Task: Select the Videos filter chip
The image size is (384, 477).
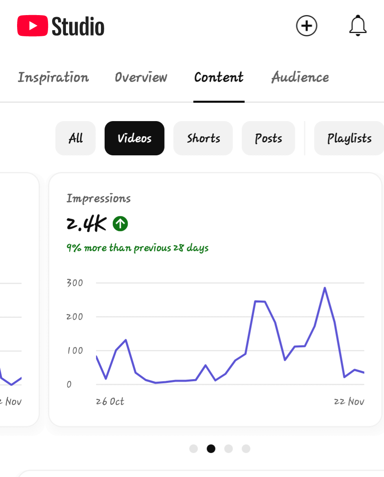Action: [x=134, y=138]
